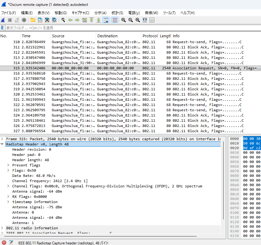Open the 統計(S) menu
261x245 pixels.
(x=117, y=13)
